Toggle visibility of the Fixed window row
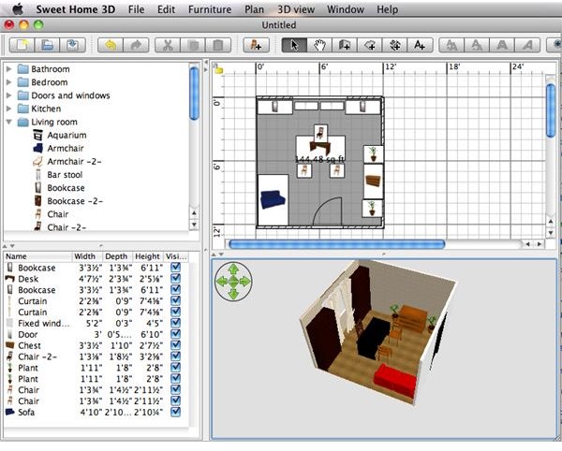The image size is (562, 451). [175, 323]
